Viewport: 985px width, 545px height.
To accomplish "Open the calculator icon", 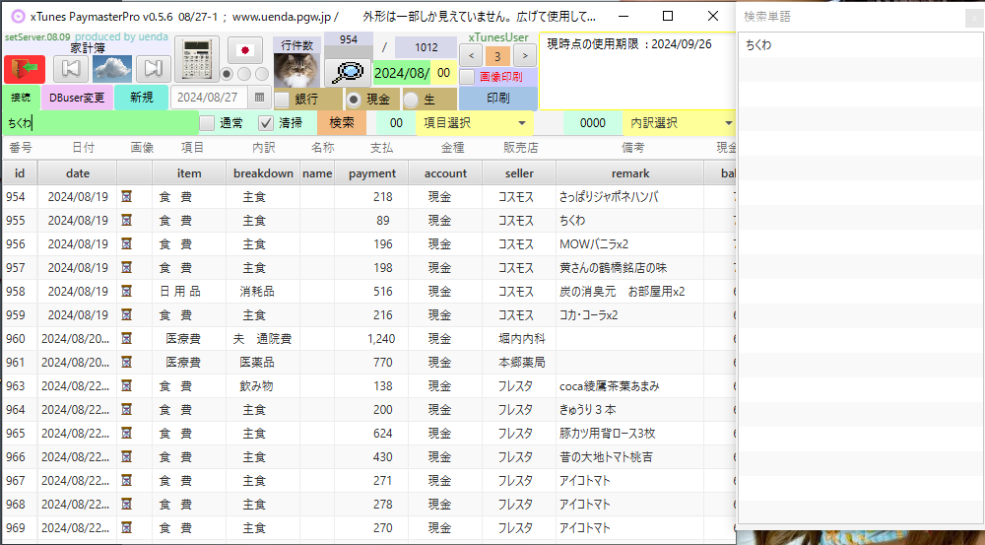I will click(x=196, y=60).
